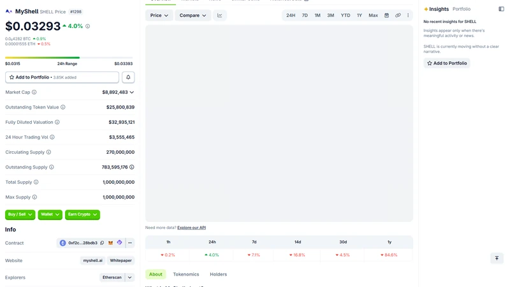This screenshot has height=287, width=510.
Task: Expand the Explorers dropdown arrow
Action: [x=130, y=277]
